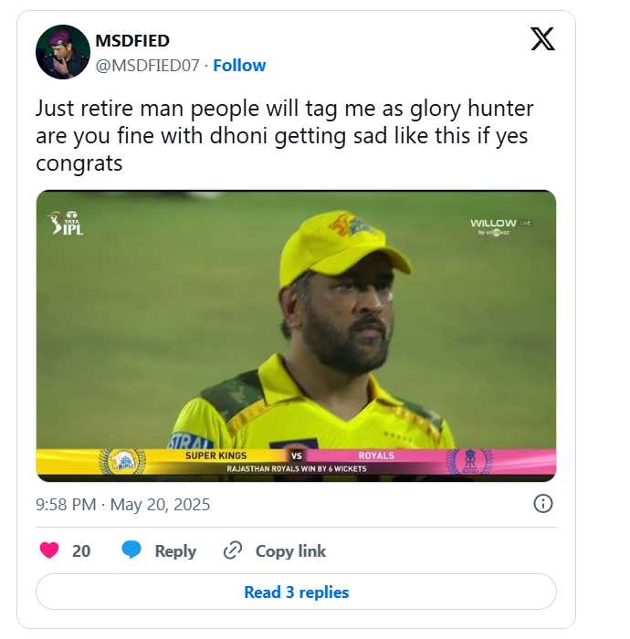This screenshot has height=639, width=630.
Task: Click the tweet text about glory hunter
Action: point(284,137)
